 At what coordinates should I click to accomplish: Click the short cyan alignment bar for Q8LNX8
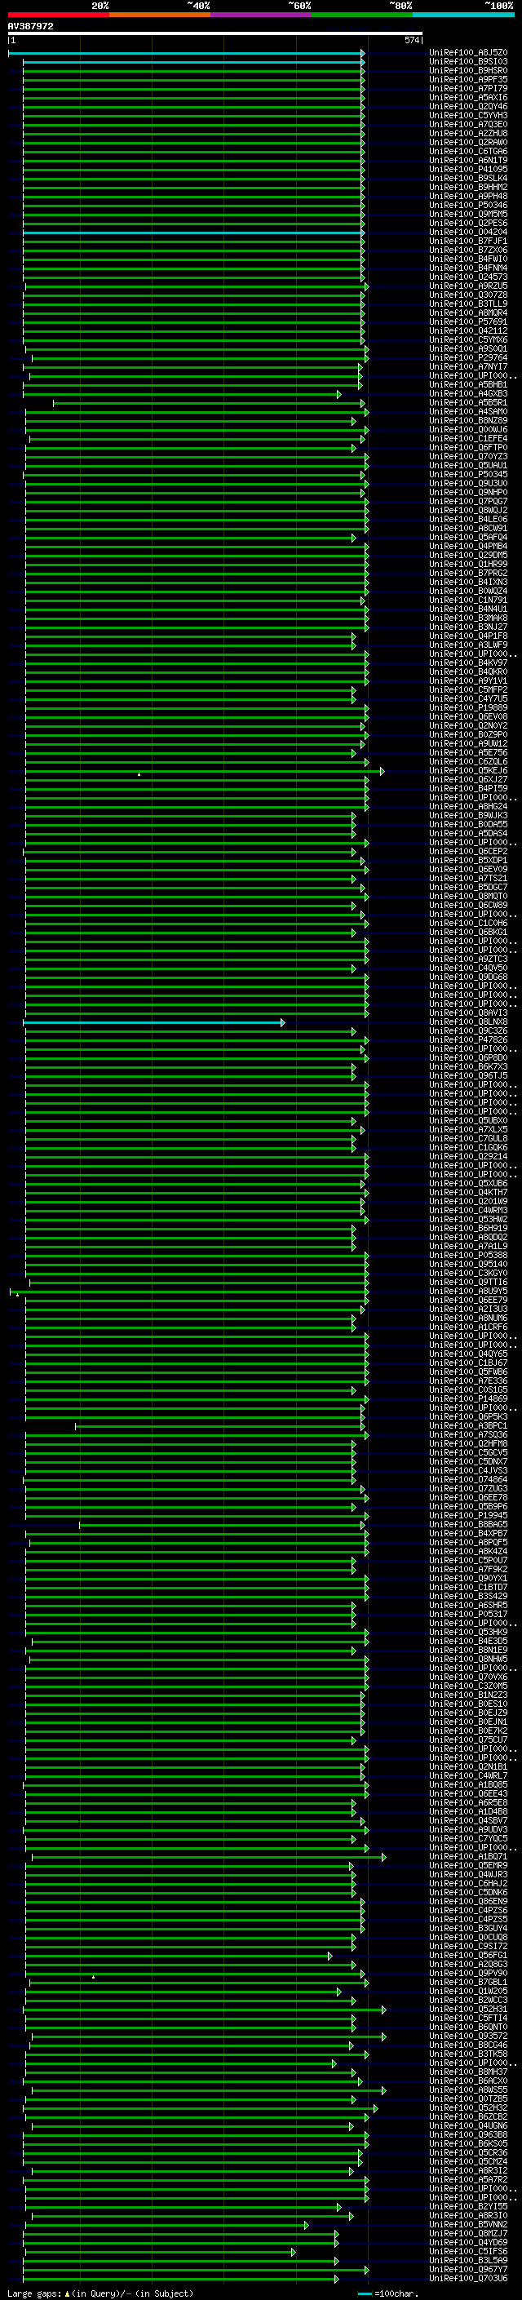coord(153,1021)
